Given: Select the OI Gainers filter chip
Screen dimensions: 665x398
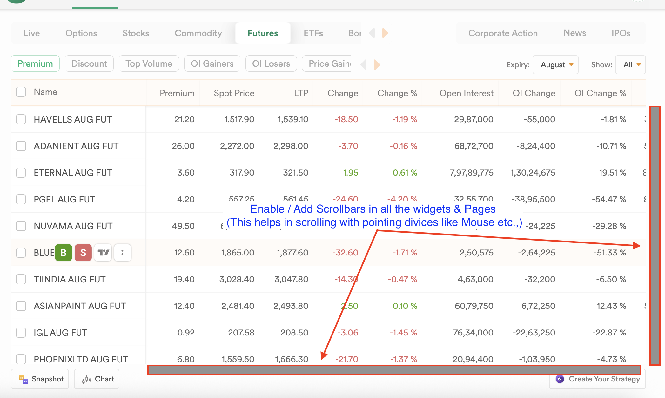Looking at the screenshot, I should click(x=212, y=63).
